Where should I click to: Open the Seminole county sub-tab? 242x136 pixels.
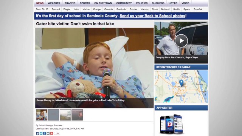[x=121, y=9]
